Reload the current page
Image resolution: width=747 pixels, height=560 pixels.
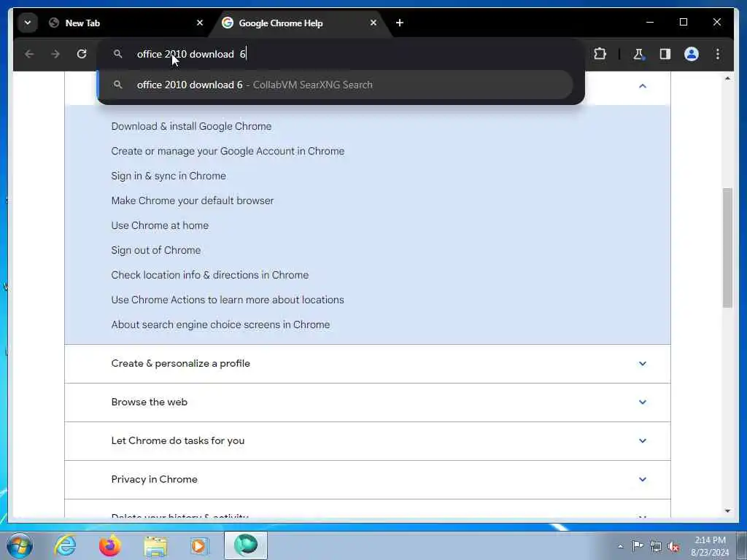point(82,54)
